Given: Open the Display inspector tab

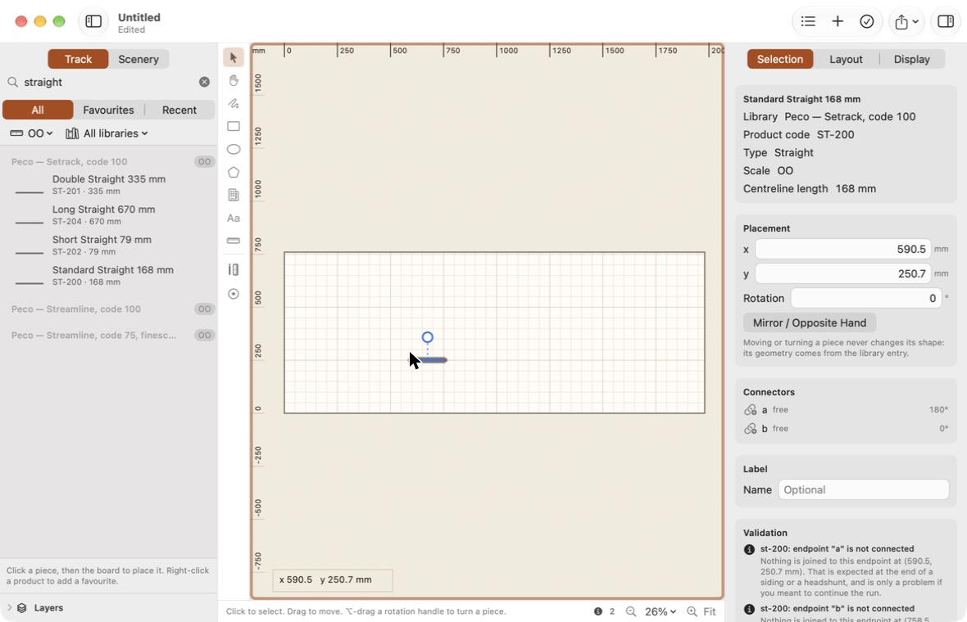Looking at the screenshot, I should point(911,59).
